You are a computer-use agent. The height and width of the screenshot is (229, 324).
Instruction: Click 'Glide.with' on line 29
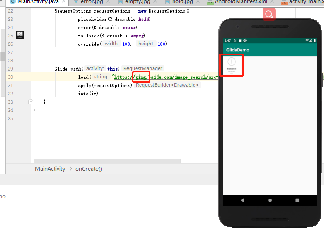coord(68,69)
